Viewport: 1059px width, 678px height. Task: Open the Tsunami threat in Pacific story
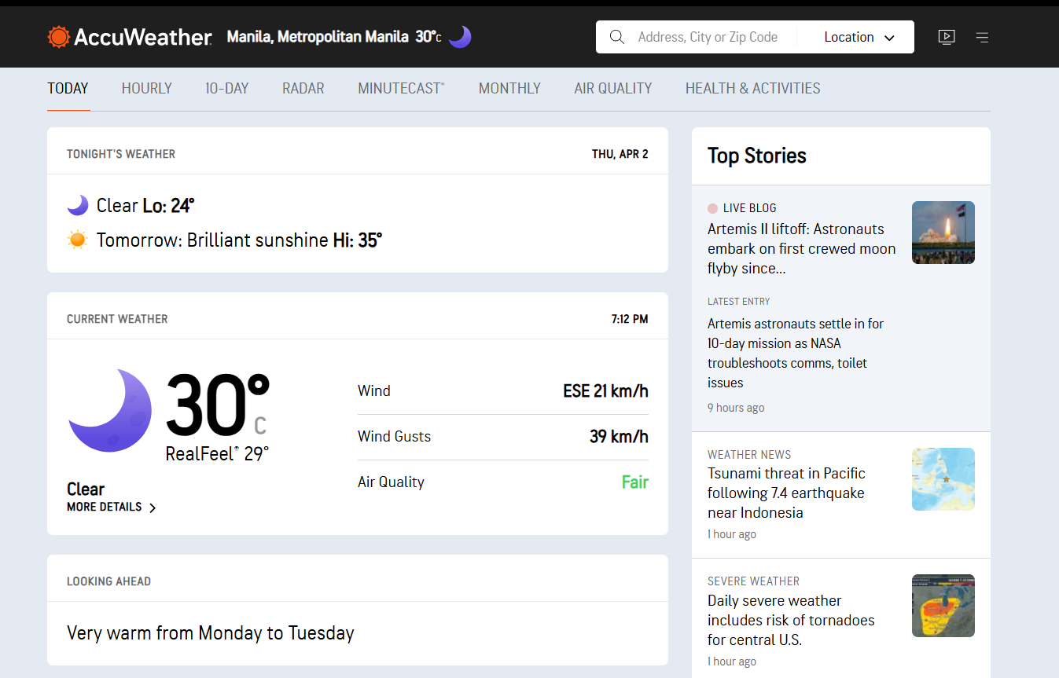click(x=786, y=493)
